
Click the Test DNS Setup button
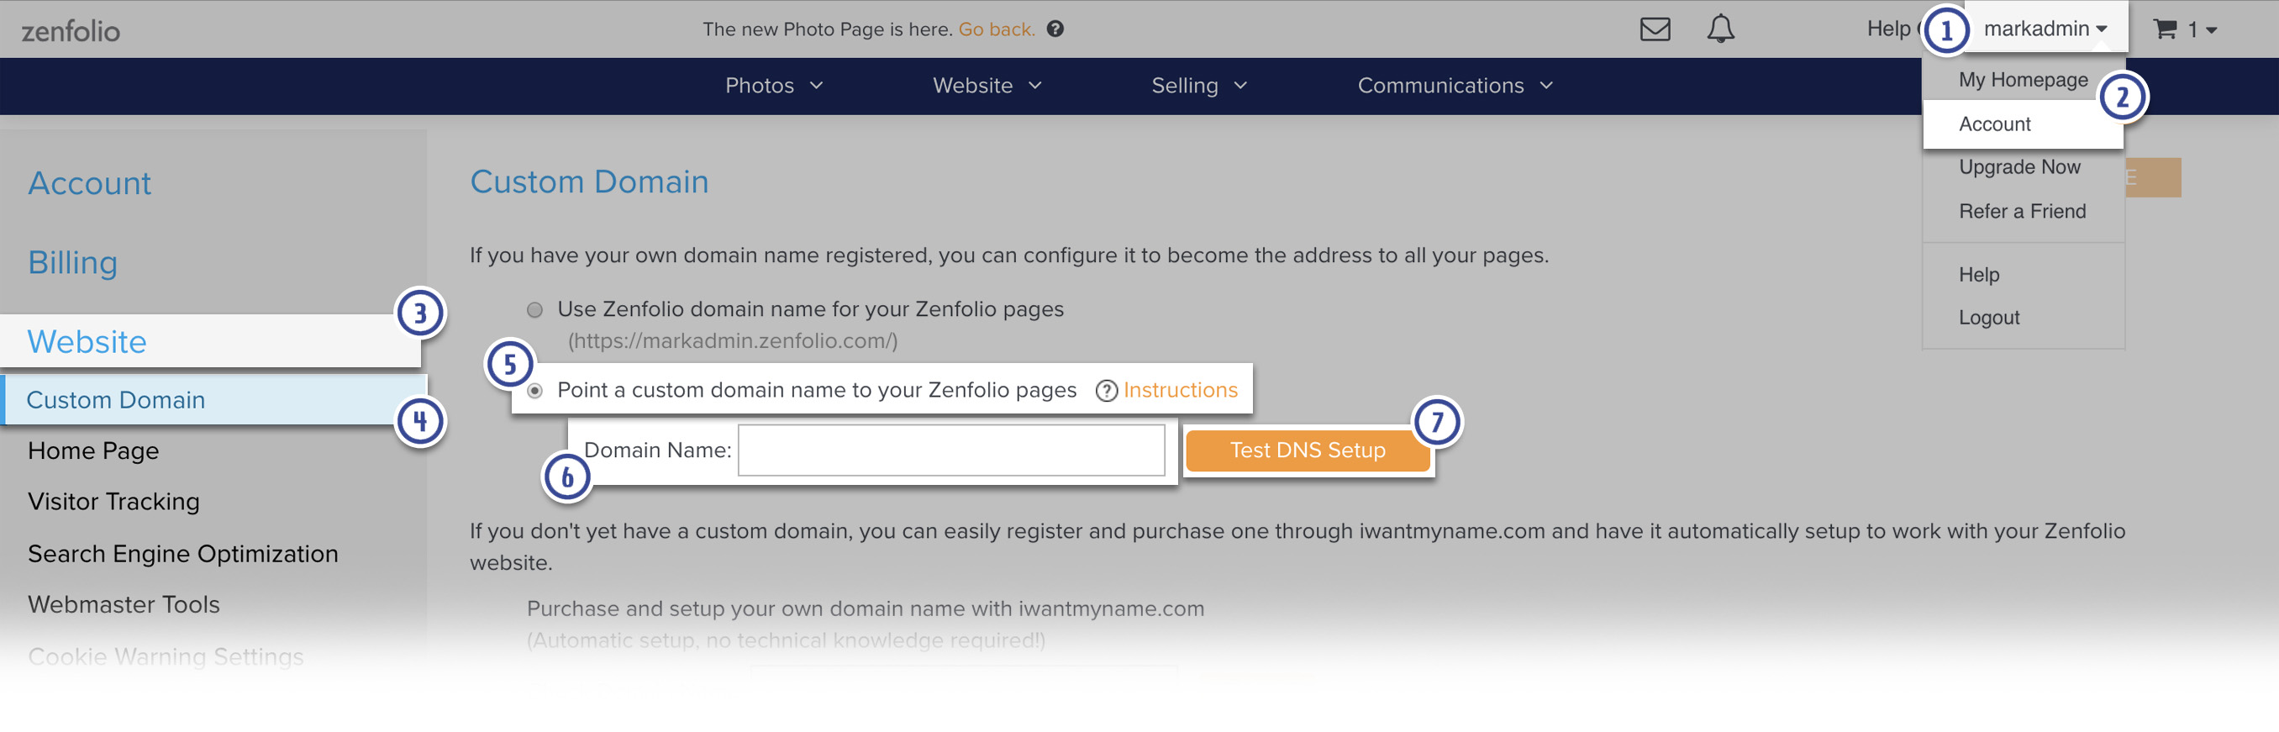[x=1307, y=450]
